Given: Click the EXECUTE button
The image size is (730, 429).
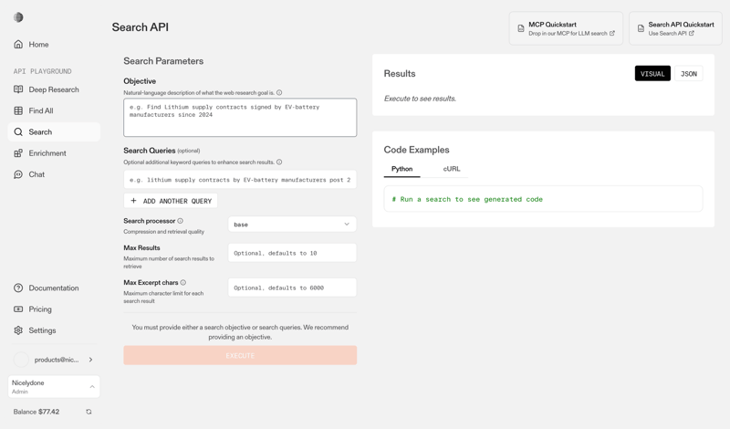Looking at the screenshot, I should point(240,355).
